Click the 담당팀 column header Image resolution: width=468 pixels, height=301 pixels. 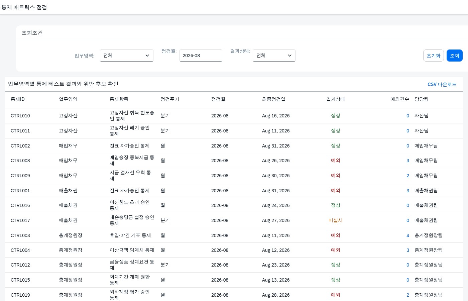point(422,99)
